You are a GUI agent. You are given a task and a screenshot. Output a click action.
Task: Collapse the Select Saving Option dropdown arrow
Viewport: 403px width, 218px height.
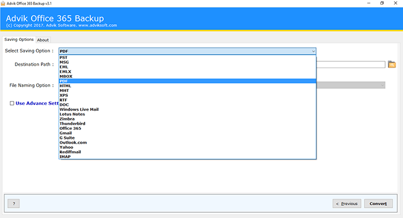313,51
